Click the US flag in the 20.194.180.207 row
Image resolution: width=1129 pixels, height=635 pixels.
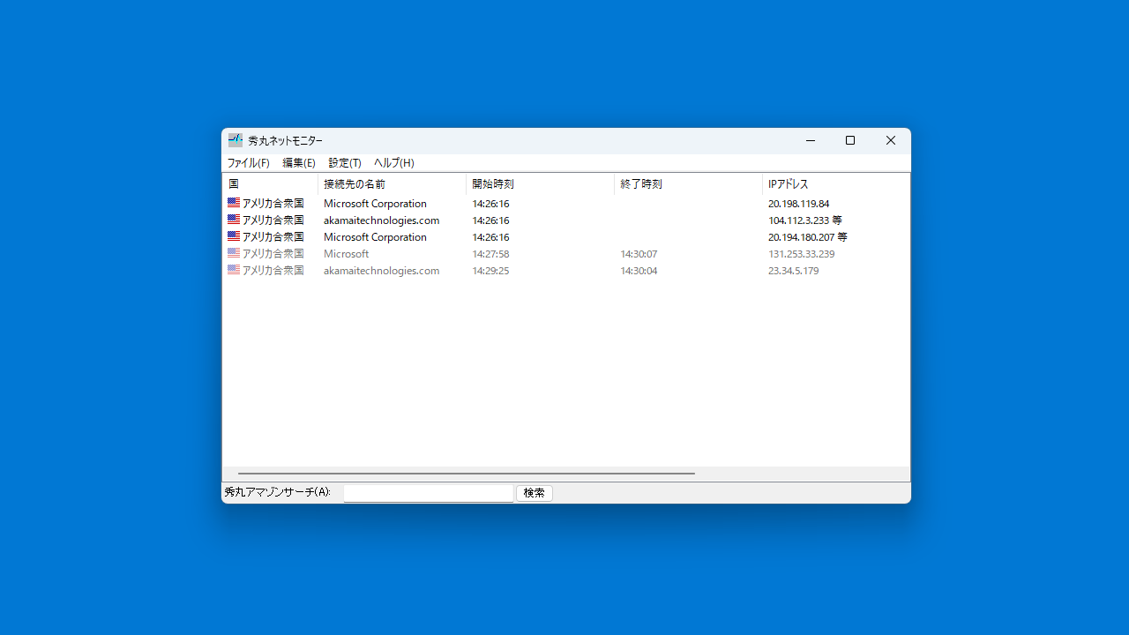point(234,236)
